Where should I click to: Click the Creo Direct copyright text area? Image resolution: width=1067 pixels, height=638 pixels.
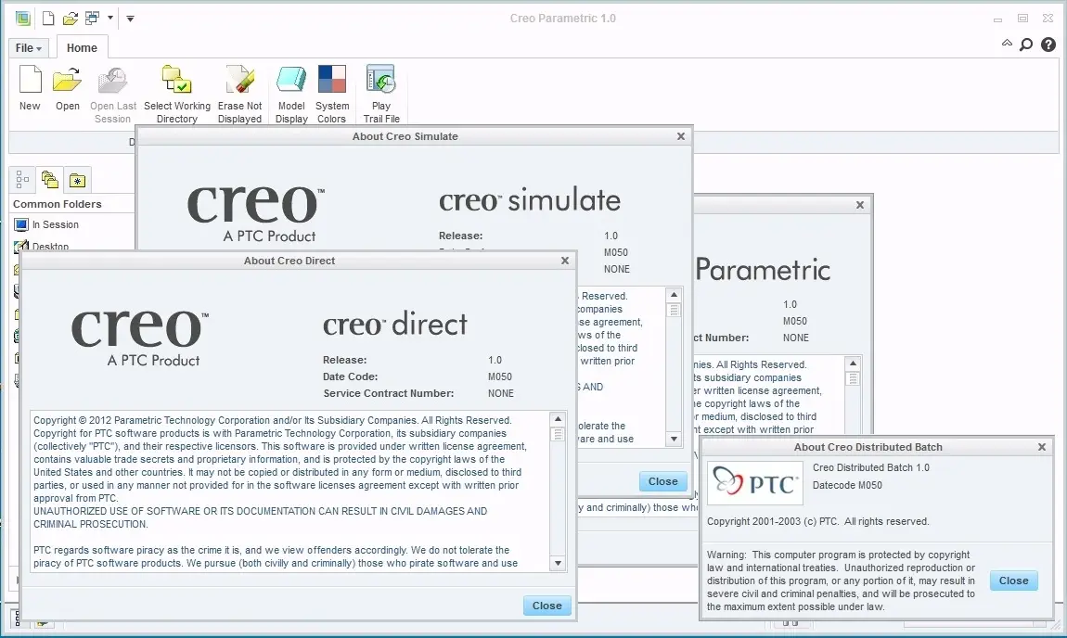[x=290, y=491]
